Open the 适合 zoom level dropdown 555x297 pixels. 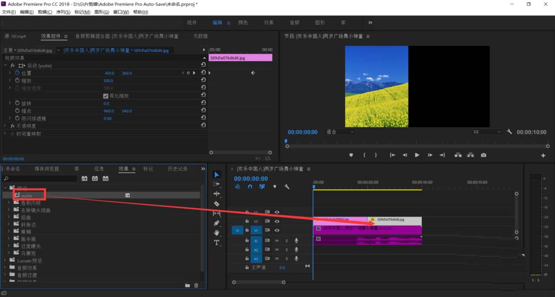pyautogui.click(x=340, y=132)
